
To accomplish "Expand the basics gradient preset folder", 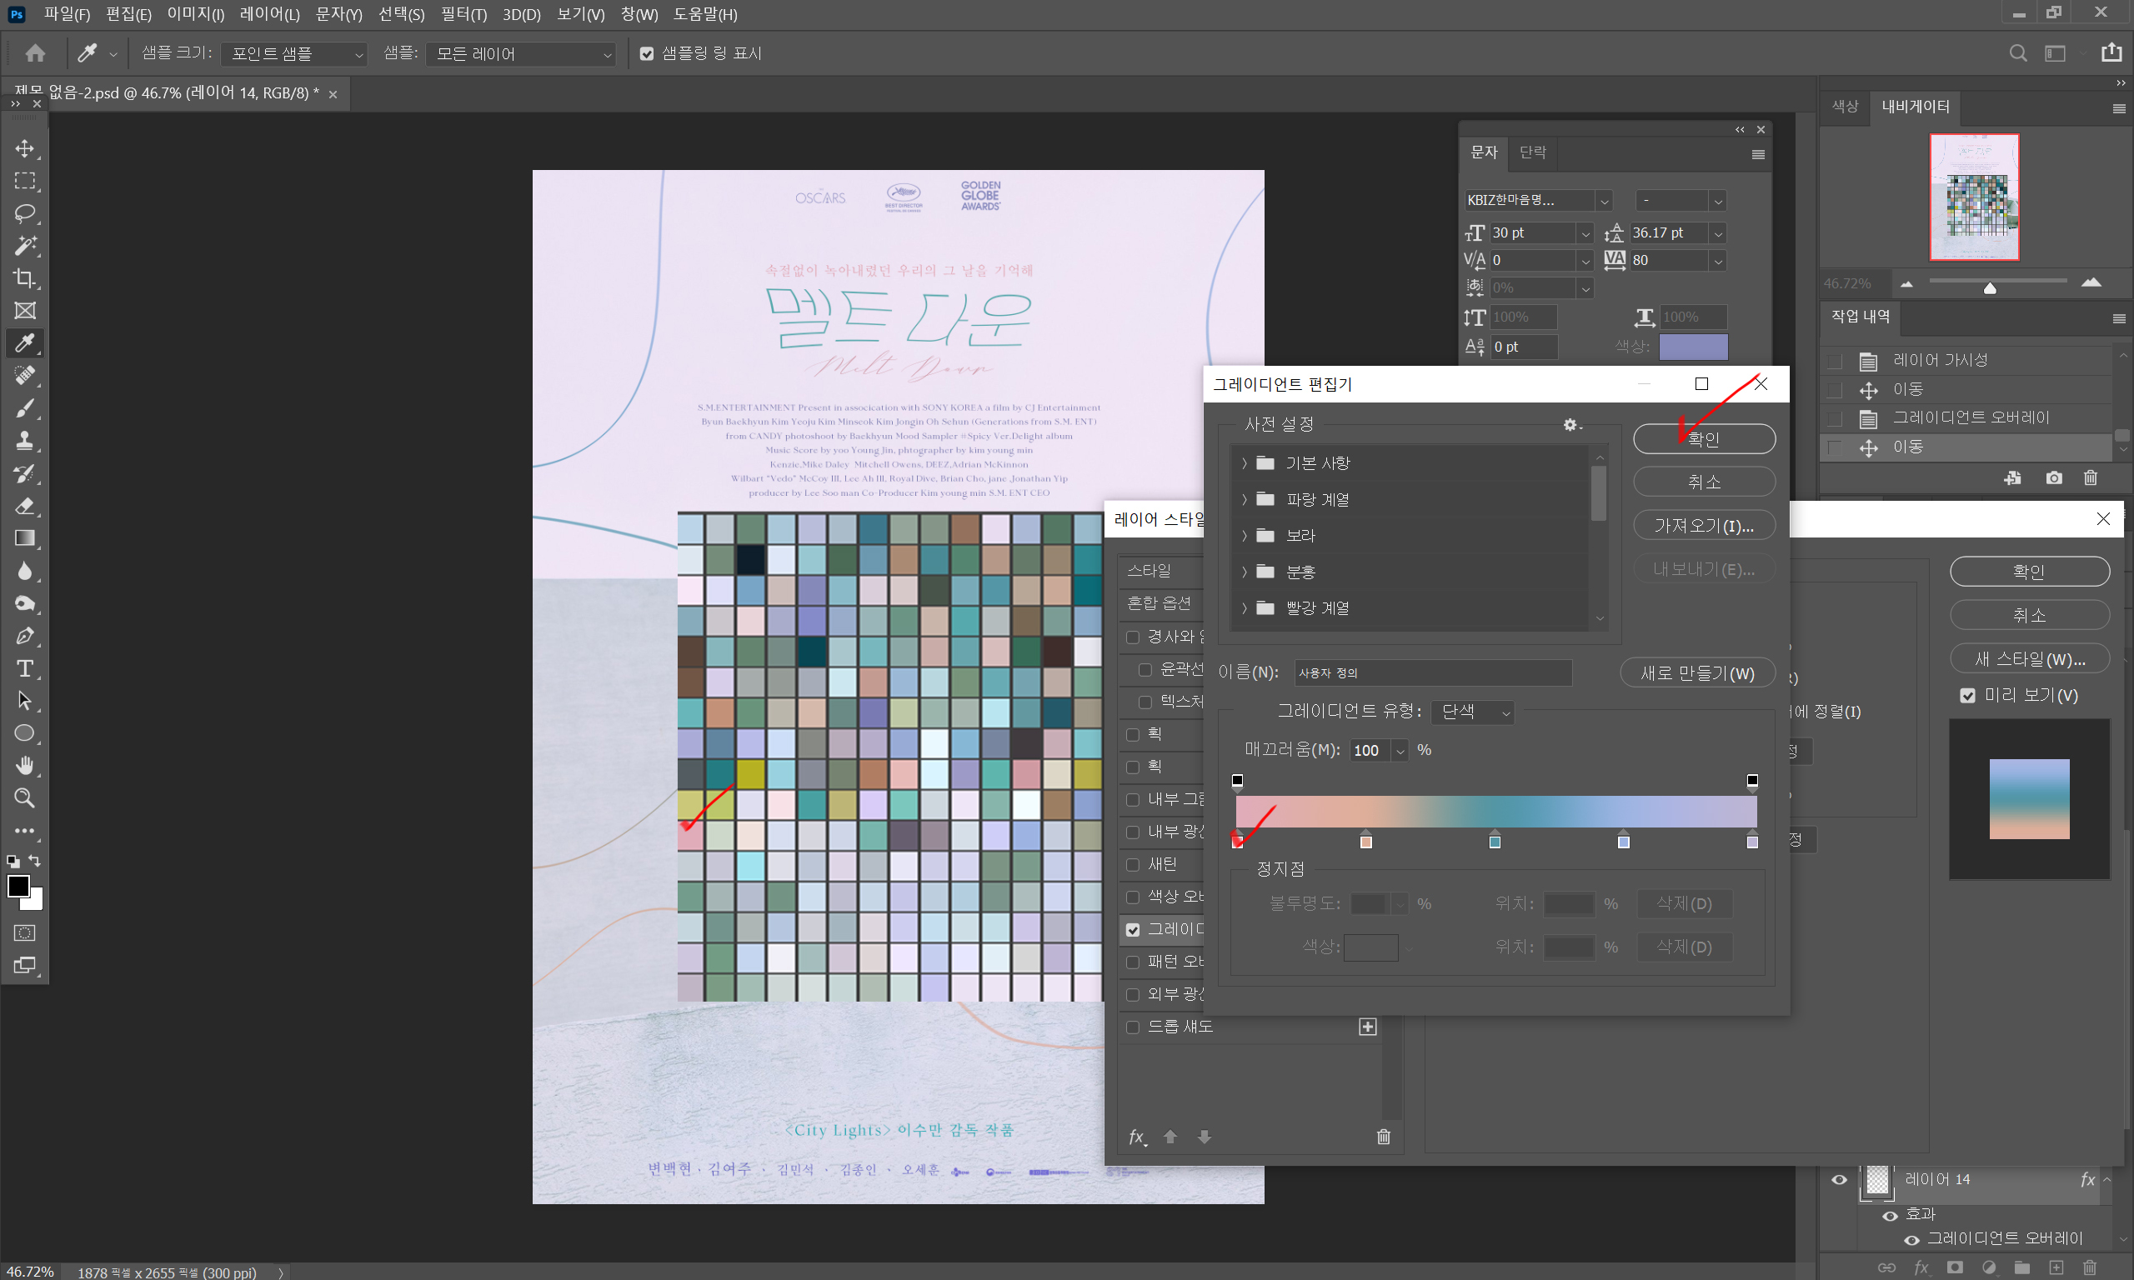I will [1244, 463].
